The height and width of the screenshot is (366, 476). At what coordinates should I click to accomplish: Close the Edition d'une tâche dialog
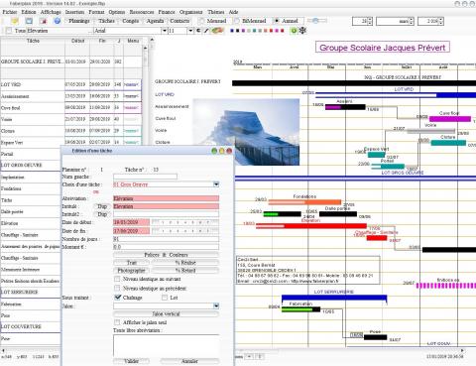coord(229,151)
